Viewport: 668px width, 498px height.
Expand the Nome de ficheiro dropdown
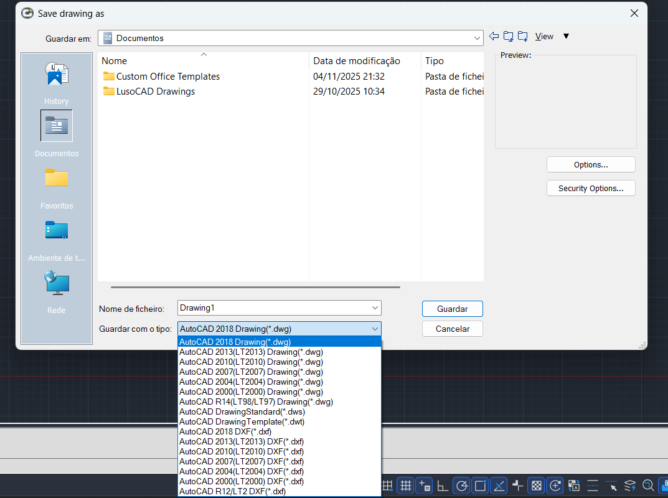pyautogui.click(x=375, y=308)
